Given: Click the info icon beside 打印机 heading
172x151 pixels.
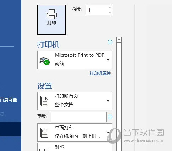Looking at the screenshot, I should pos(110,42).
